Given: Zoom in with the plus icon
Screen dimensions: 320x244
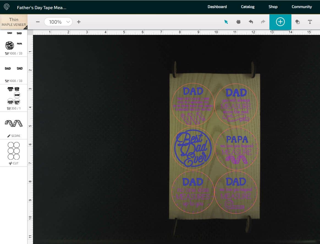Looking at the screenshot, I should click(x=79, y=22).
